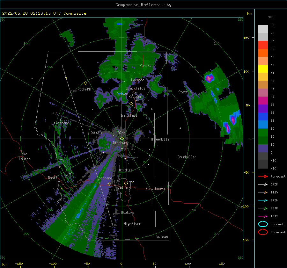Click yellow V marker right of Calgary diamond
Image resolution: width=287 pixels, height=268 pixels.
(x=132, y=182)
